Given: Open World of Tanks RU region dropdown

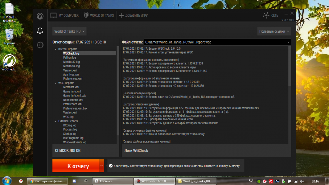Looking at the screenshot, I should tap(69, 31).
